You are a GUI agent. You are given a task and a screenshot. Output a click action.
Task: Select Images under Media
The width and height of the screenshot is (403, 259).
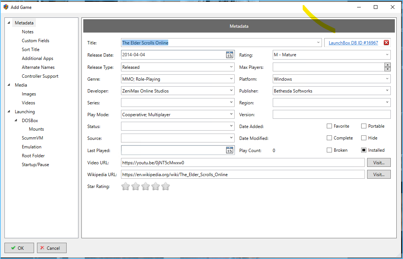[29, 94]
